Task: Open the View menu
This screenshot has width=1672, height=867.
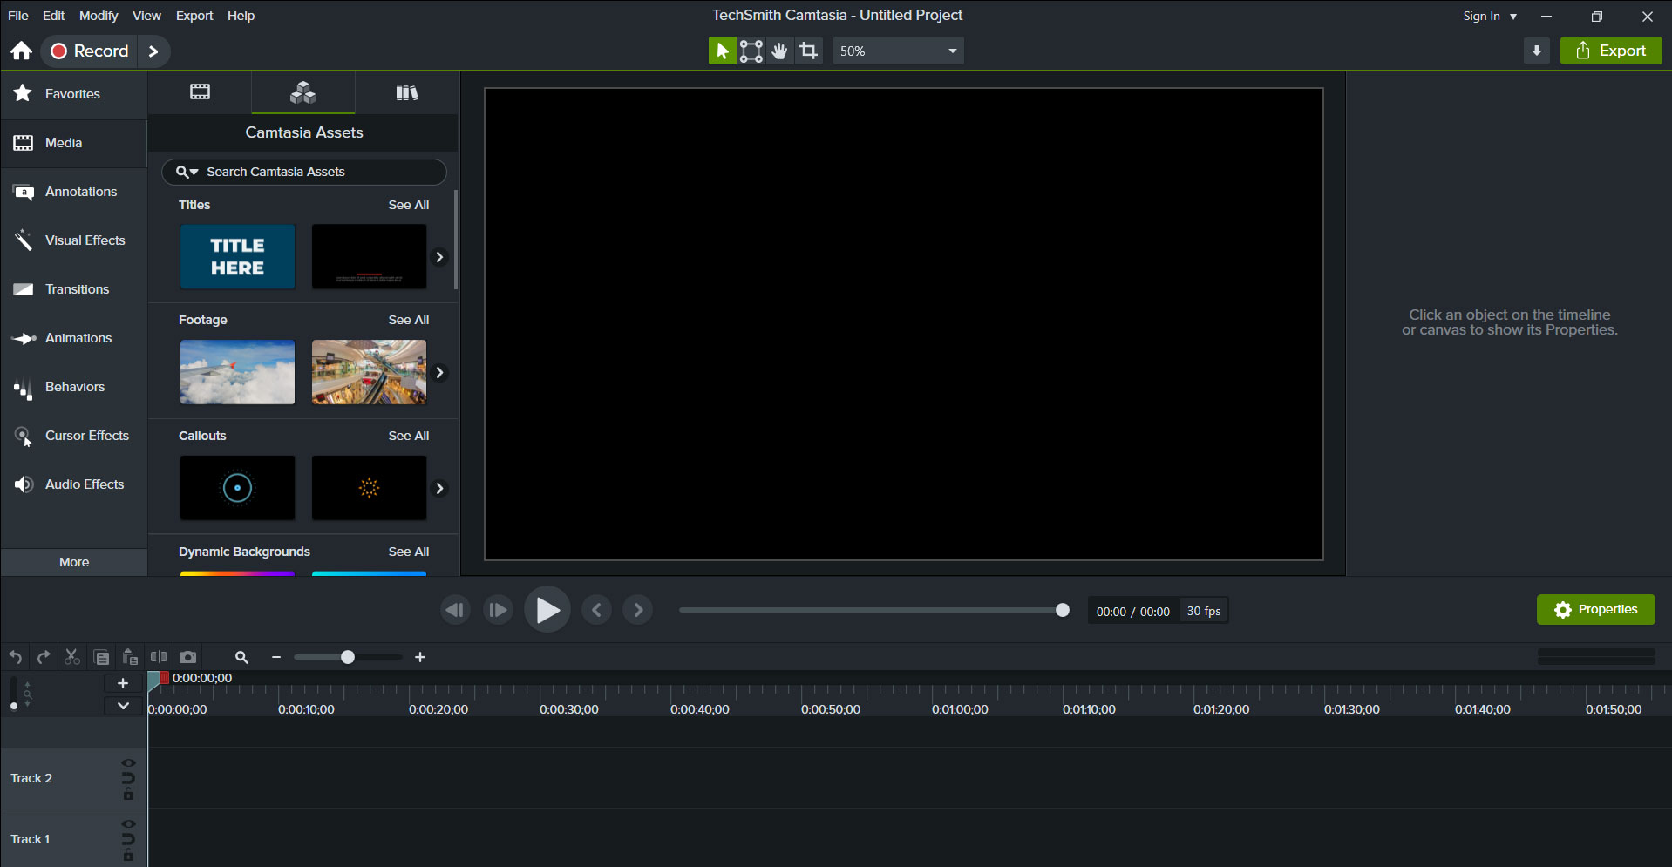Action: coord(146,16)
